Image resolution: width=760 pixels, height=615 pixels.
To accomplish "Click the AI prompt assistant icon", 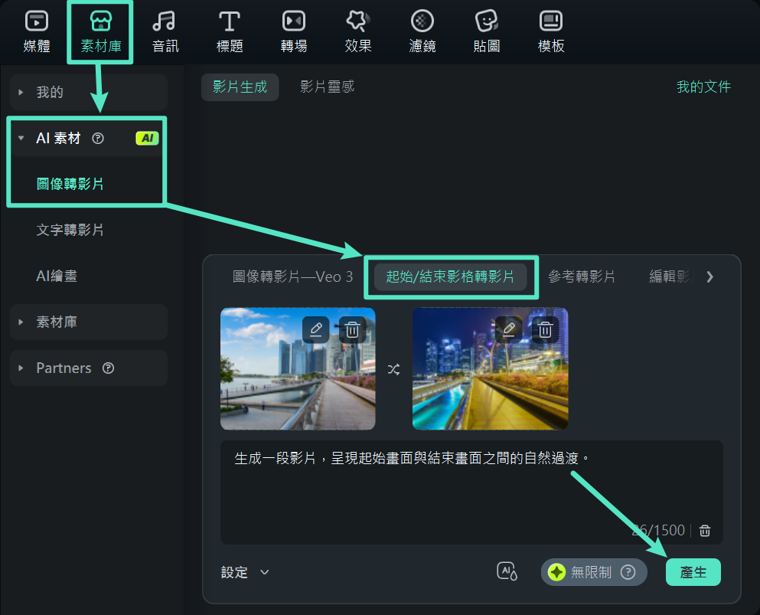I will (x=507, y=571).
